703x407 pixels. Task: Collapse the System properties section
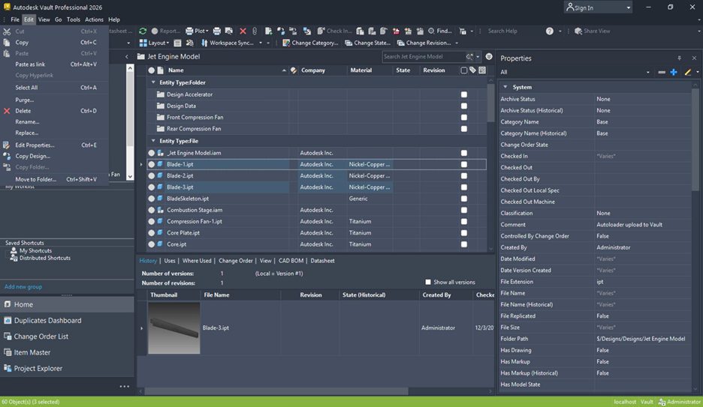[505, 87]
